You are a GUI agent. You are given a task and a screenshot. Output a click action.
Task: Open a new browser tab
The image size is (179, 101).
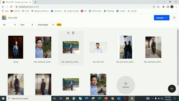pyautogui.click(x=36, y=2)
